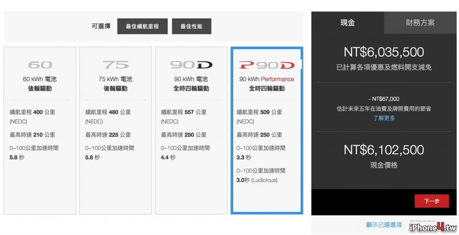Viewport: 459px width, 235px height.
Task: Click the 可選擇 label
Action: tap(101, 26)
